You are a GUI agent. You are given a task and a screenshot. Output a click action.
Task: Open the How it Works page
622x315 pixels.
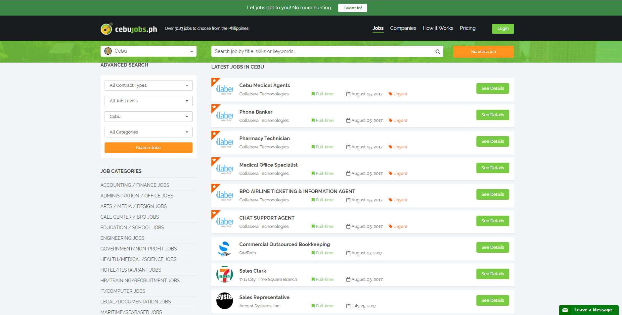pyautogui.click(x=438, y=28)
